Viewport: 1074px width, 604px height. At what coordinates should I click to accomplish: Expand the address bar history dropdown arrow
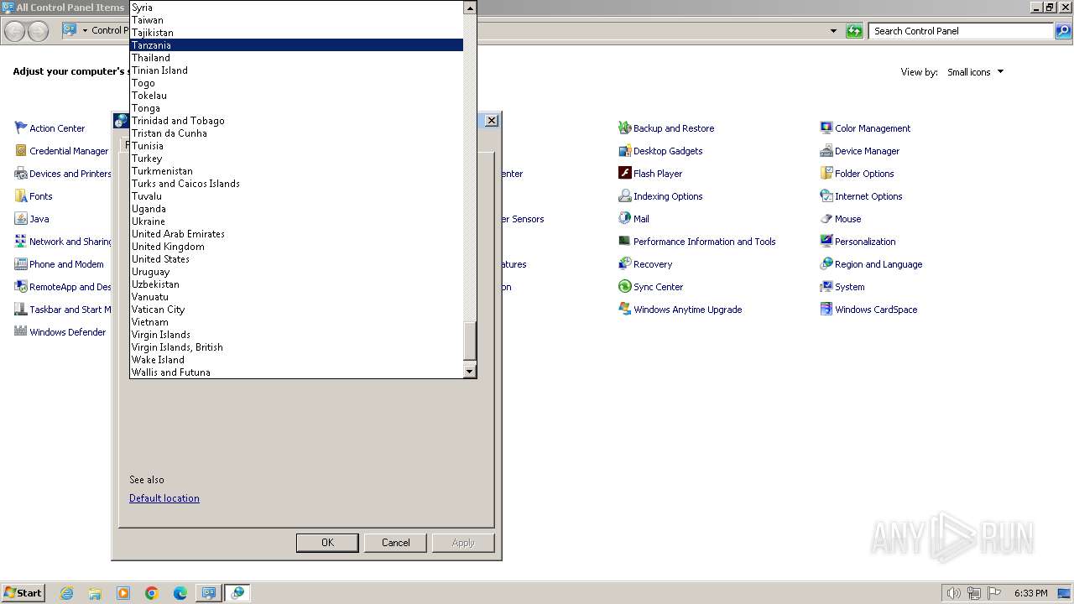[x=833, y=31]
